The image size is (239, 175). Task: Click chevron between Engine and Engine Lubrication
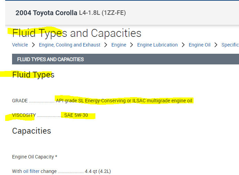[x=132, y=45]
